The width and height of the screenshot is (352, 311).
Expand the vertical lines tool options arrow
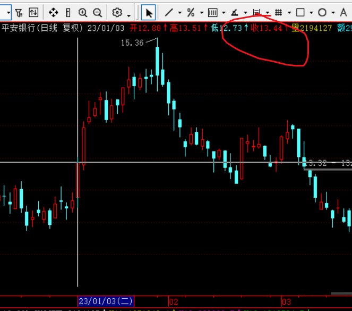pyautogui.click(x=224, y=13)
